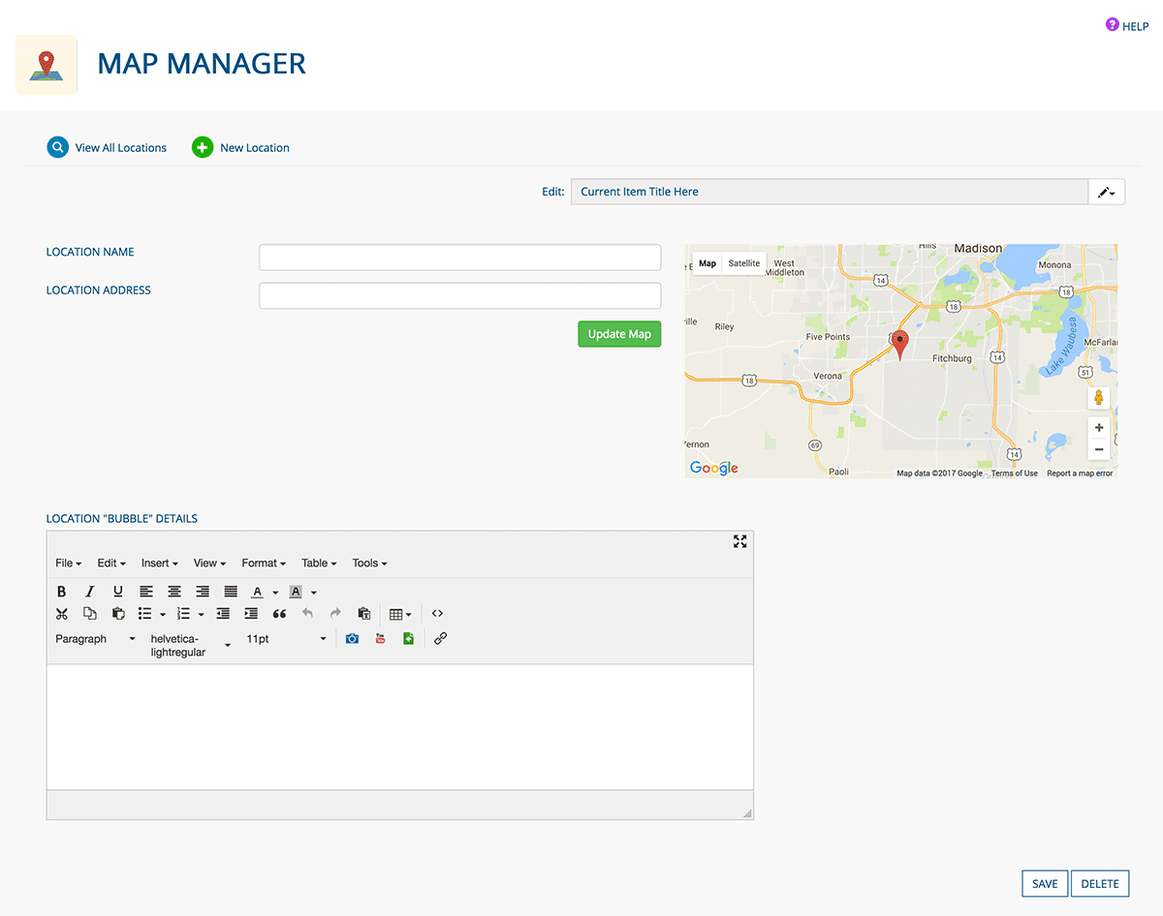Open the text color picker swatch

point(258,592)
